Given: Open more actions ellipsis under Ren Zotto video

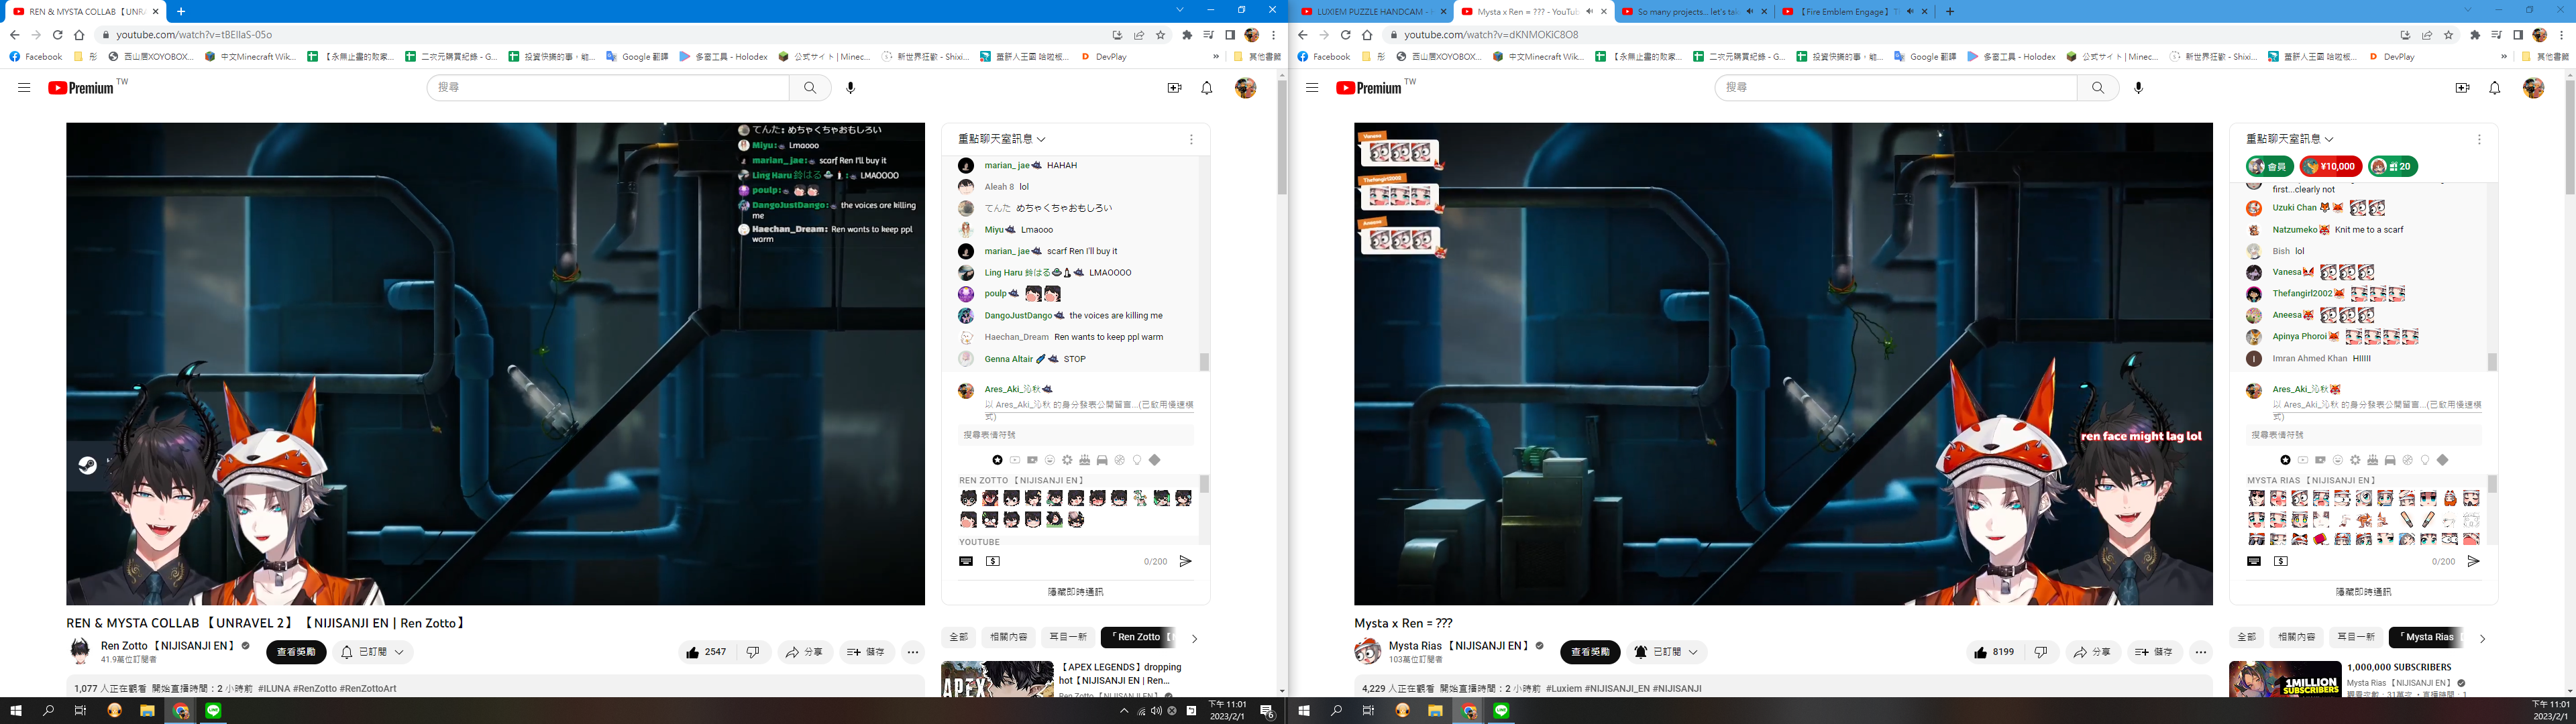Looking at the screenshot, I should tap(913, 652).
